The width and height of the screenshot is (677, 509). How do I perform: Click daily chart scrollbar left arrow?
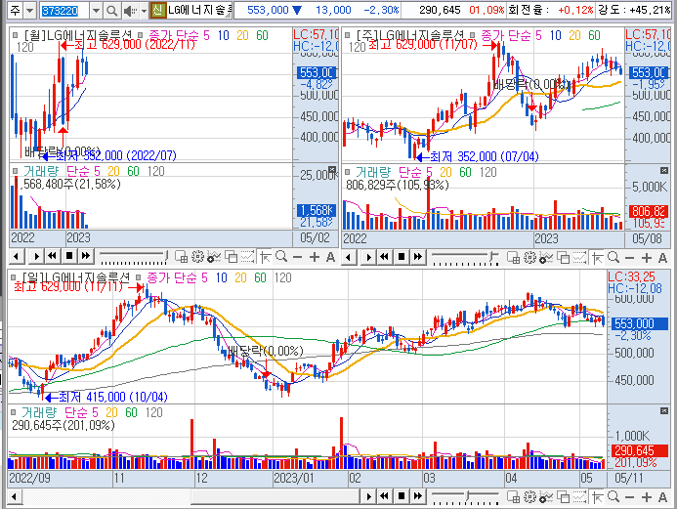click(x=14, y=496)
